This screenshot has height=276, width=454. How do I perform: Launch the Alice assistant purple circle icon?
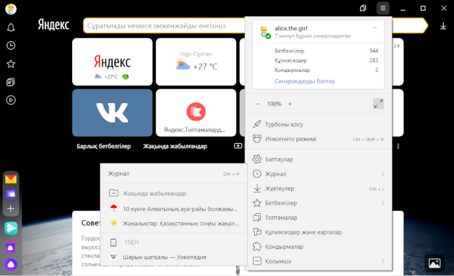pos(11,264)
